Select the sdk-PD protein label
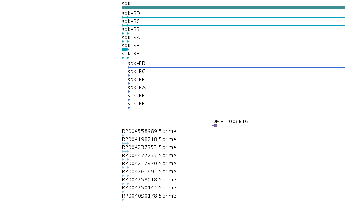The width and height of the screenshot is (345, 202). click(137, 63)
